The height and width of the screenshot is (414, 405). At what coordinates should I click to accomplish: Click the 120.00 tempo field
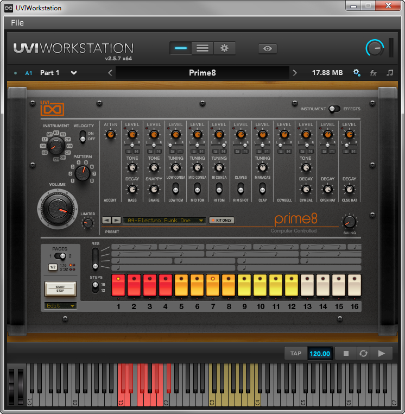320,354
